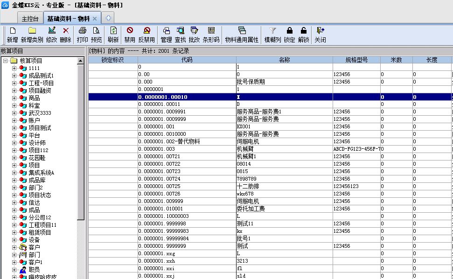Select 科室 in the tree
Viewport: 453px width, 279px height.
pyautogui.click(x=34, y=106)
